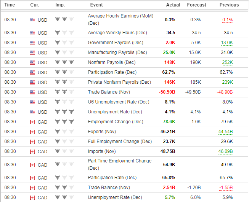
Task: Click the bull icons for Private Nonfarm Payrolls
Action: pyautogui.click(x=64, y=82)
